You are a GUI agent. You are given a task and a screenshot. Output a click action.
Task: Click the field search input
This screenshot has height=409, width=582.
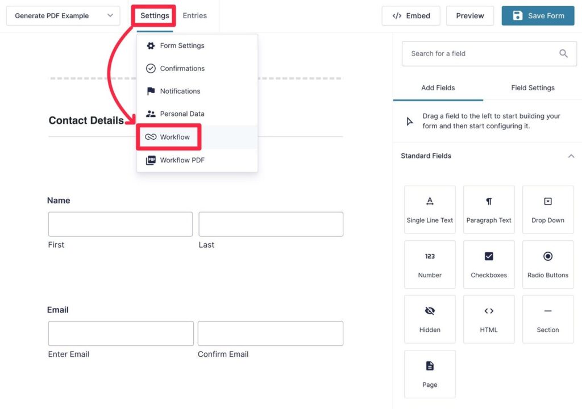(x=483, y=53)
